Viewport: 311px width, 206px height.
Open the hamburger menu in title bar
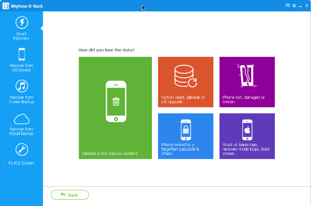click(x=294, y=6)
